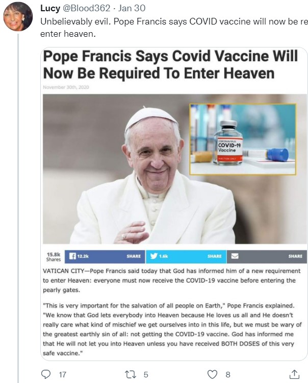Open the @Blood362 handle link
Image resolution: width=308 pixels, height=383 pixels.
pos(87,8)
